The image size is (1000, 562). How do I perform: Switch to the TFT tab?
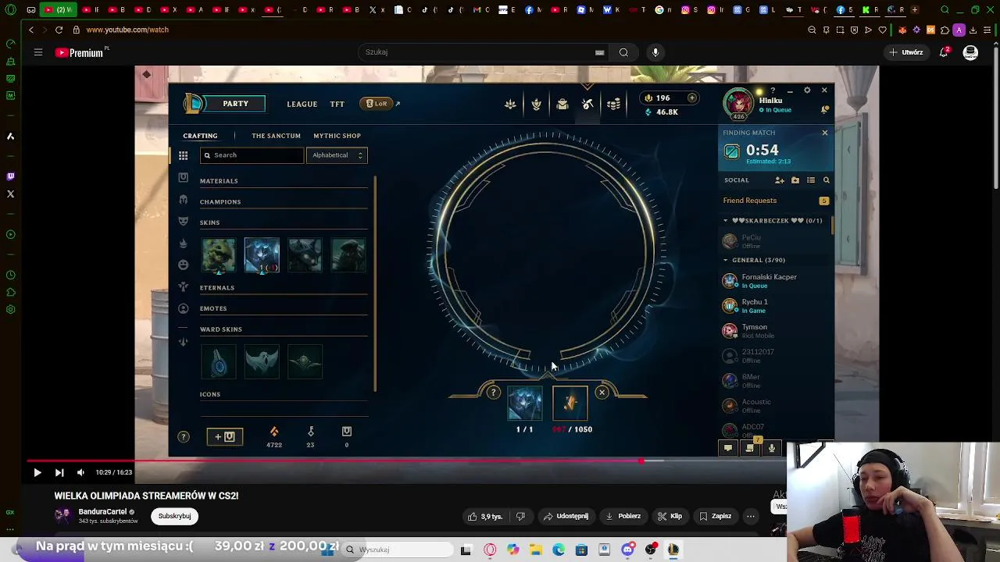(x=337, y=104)
